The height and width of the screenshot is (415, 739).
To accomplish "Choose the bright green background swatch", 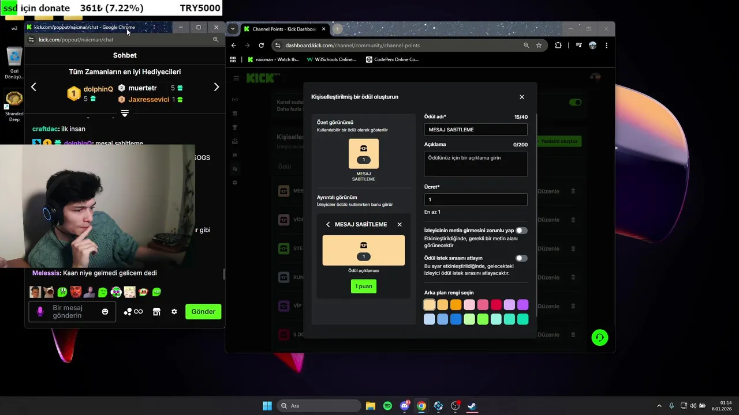I will click(483, 319).
